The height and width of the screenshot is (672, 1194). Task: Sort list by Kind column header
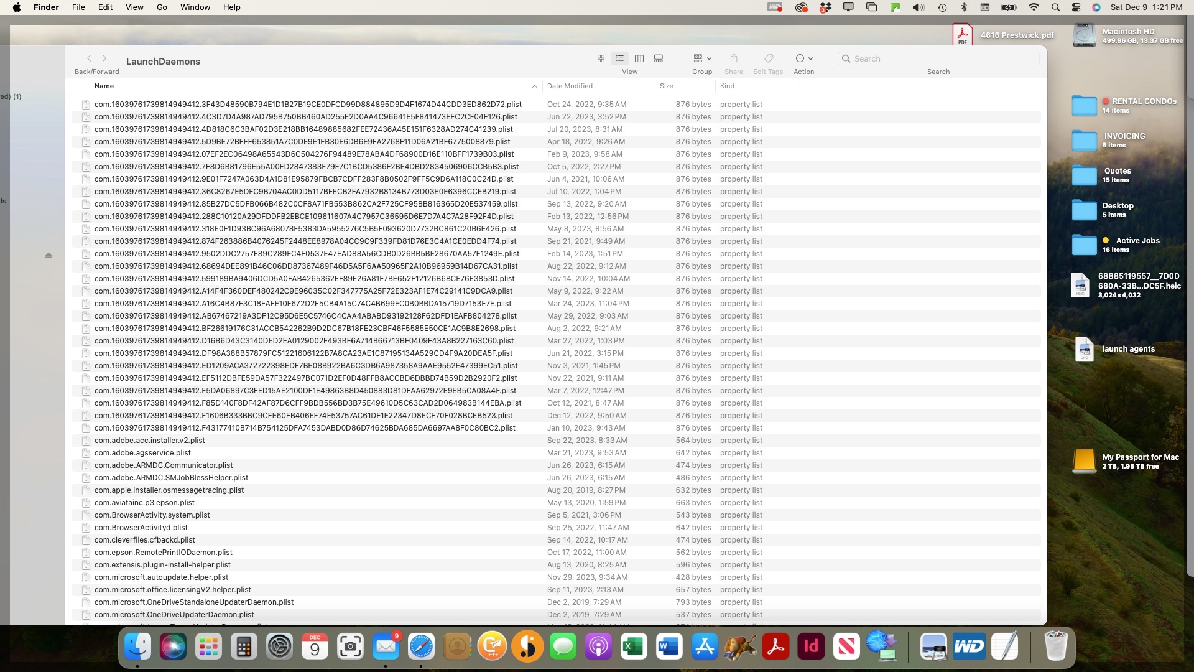click(727, 86)
